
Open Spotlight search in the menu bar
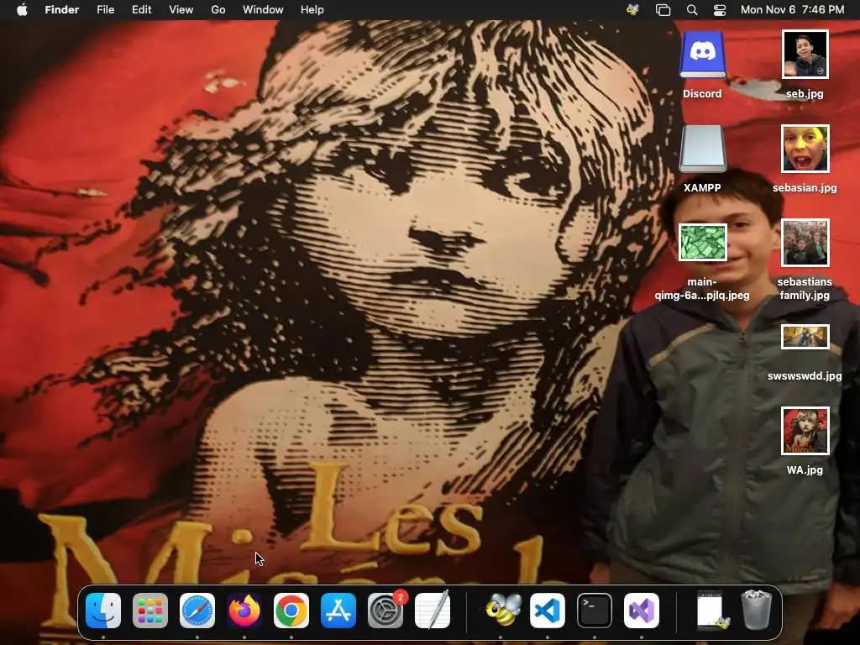tap(692, 10)
